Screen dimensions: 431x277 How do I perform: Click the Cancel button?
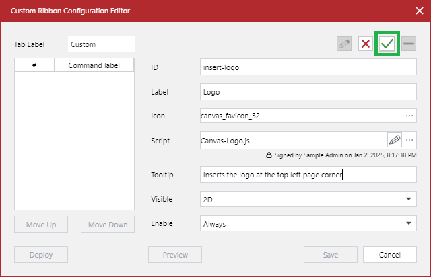[390, 255]
